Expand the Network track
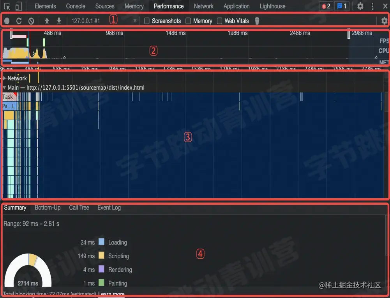Screen dimensions: 390x298 click(x=4, y=78)
